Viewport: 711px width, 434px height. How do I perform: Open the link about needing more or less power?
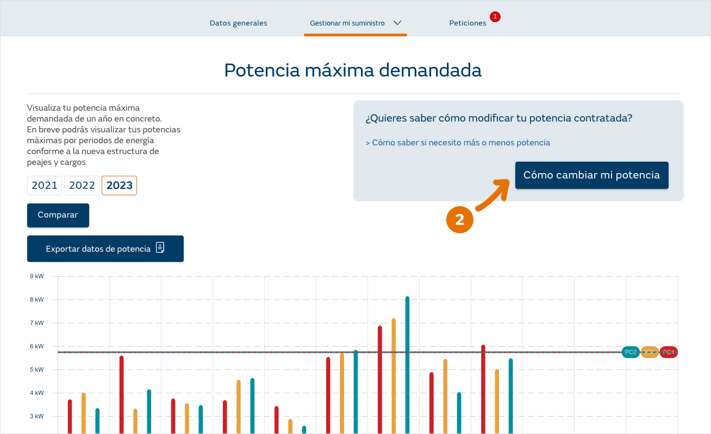[458, 143]
